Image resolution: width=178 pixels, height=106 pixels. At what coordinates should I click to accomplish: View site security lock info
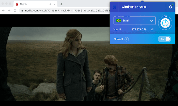pos(22,10)
